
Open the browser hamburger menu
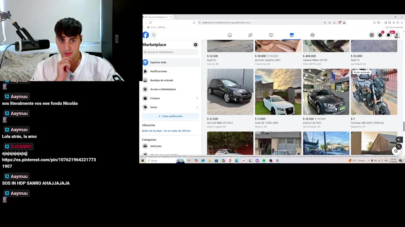[x=402, y=22]
